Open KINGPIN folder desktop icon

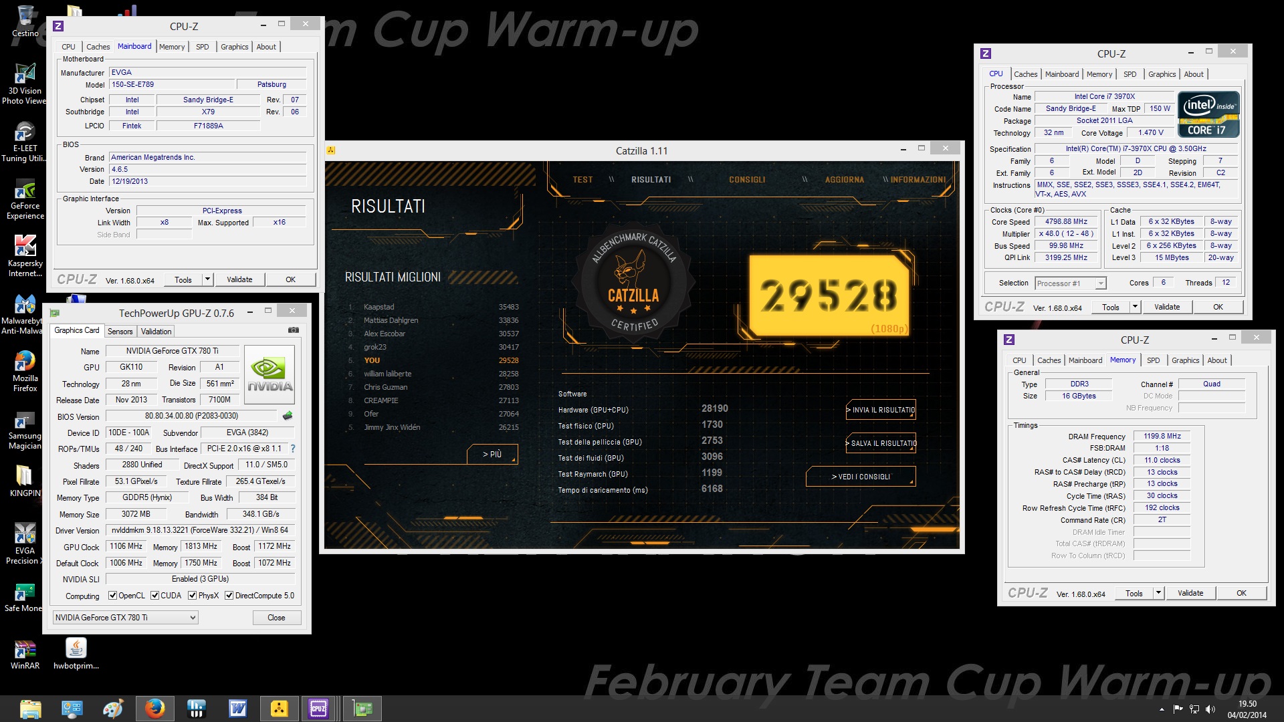25,481
